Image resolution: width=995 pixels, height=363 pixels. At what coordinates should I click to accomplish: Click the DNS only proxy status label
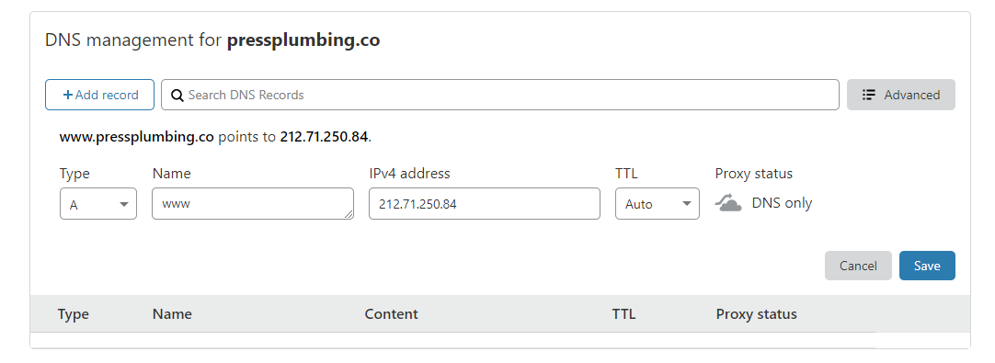(x=782, y=203)
